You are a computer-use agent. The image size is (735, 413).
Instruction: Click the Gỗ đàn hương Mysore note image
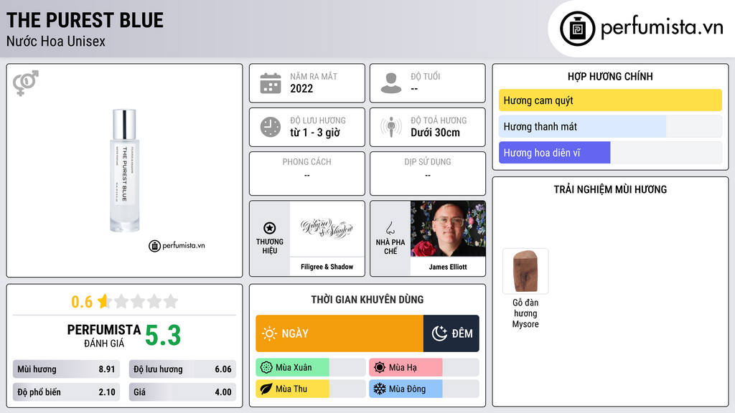pos(525,271)
